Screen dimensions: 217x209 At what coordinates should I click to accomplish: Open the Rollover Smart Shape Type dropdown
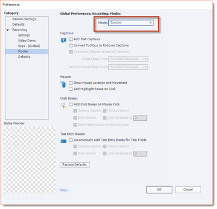128,67
